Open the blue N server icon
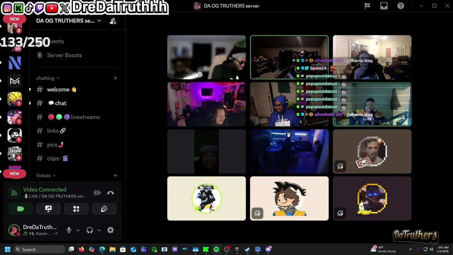Viewport: 453px width, 255px height. click(x=15, y=63)
